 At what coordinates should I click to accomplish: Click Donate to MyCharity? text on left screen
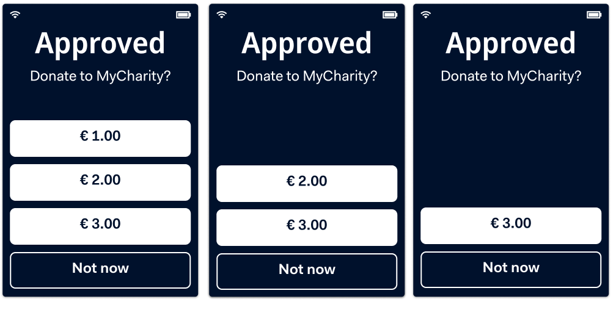coord(100,76)
